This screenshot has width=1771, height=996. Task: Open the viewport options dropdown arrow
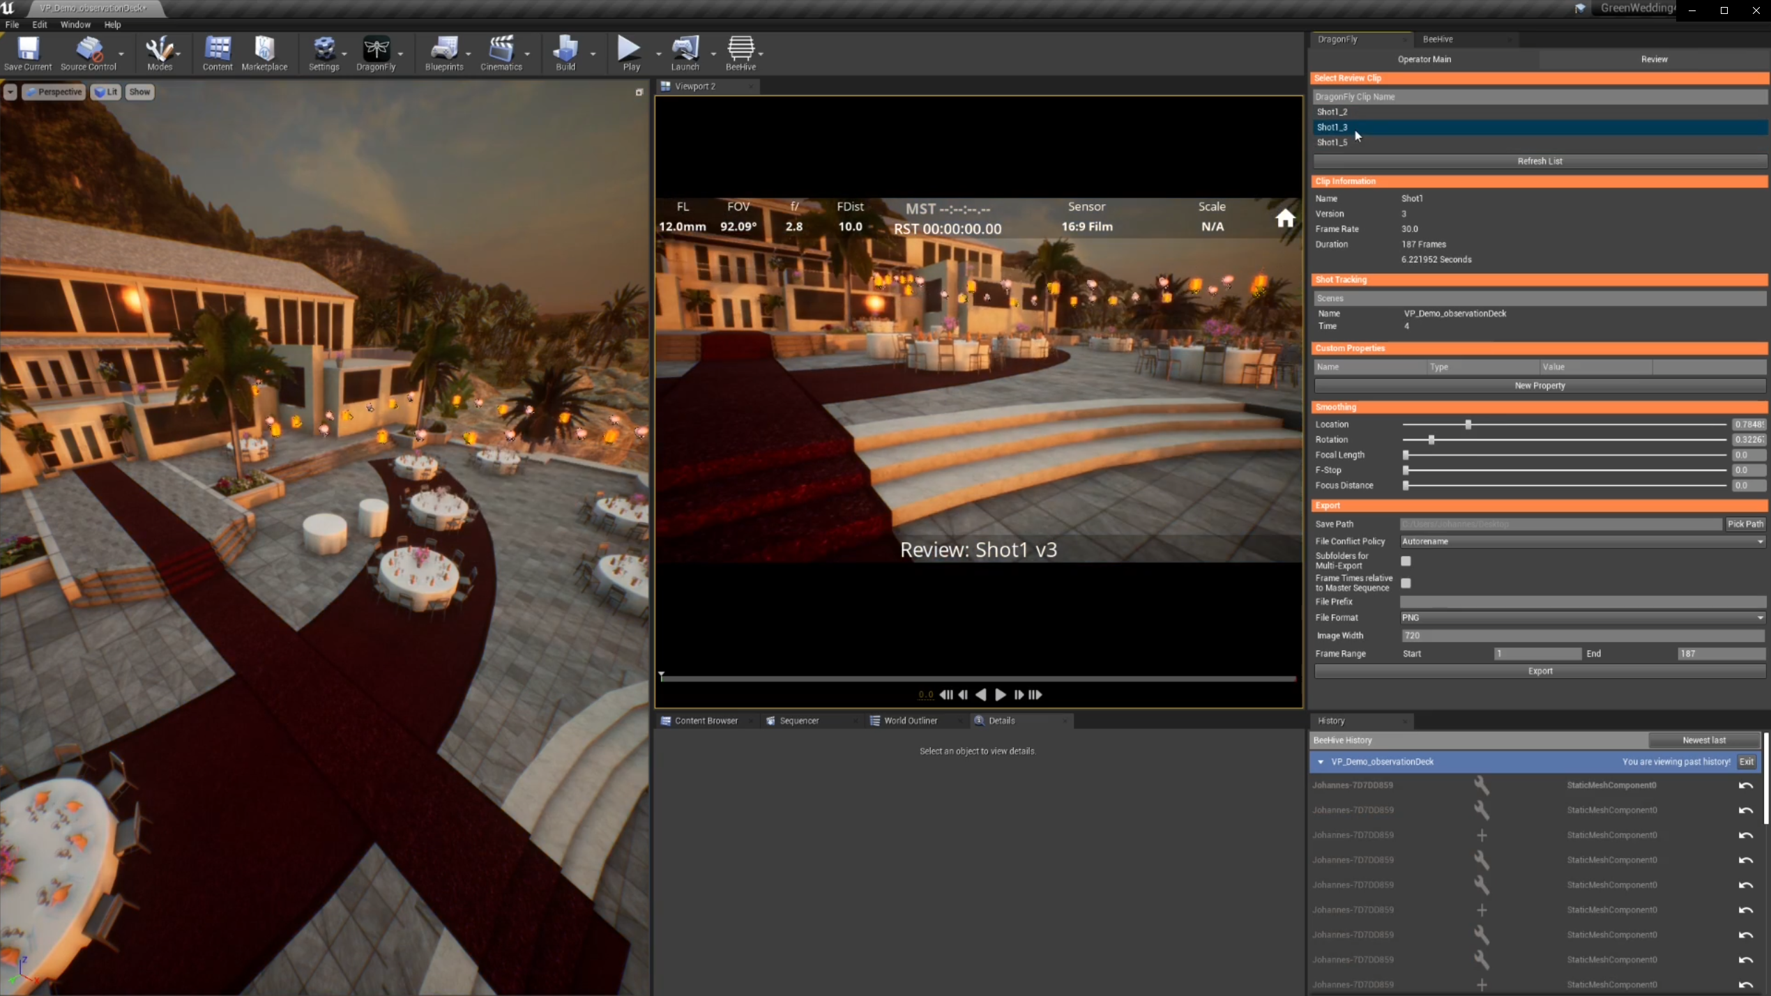click(x=10, y=92)
